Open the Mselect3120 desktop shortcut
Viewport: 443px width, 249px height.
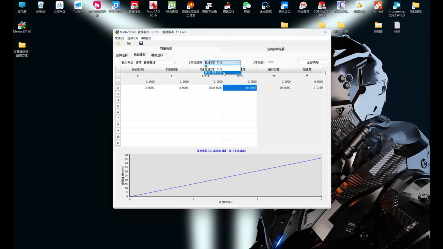(x=22, y=26)
